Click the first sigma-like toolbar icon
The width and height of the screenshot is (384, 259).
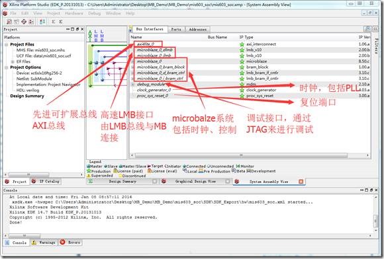coord(53,22)
